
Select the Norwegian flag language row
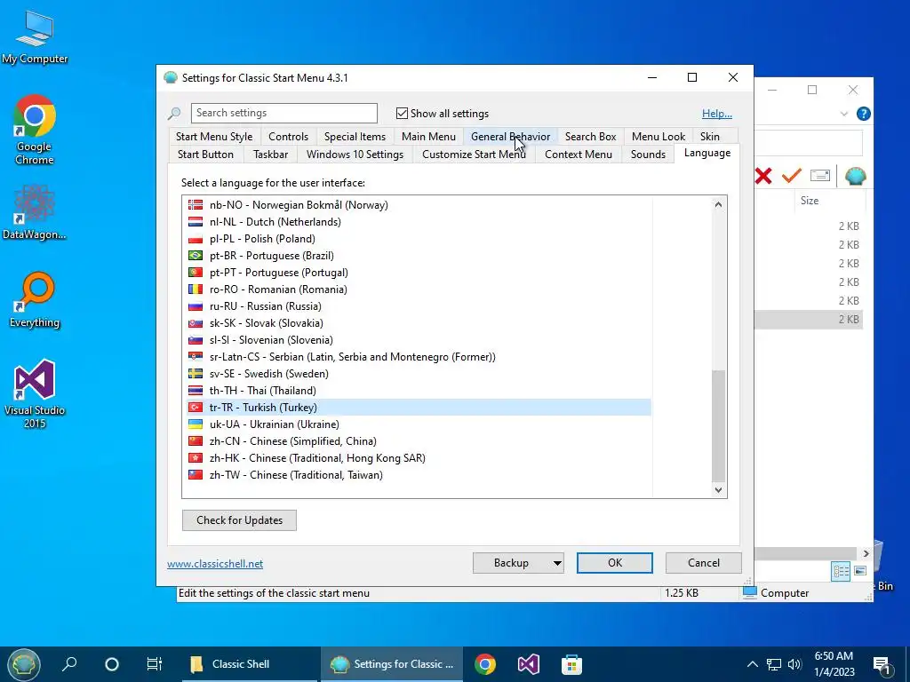pyautogui.click(x=419, y=205)
